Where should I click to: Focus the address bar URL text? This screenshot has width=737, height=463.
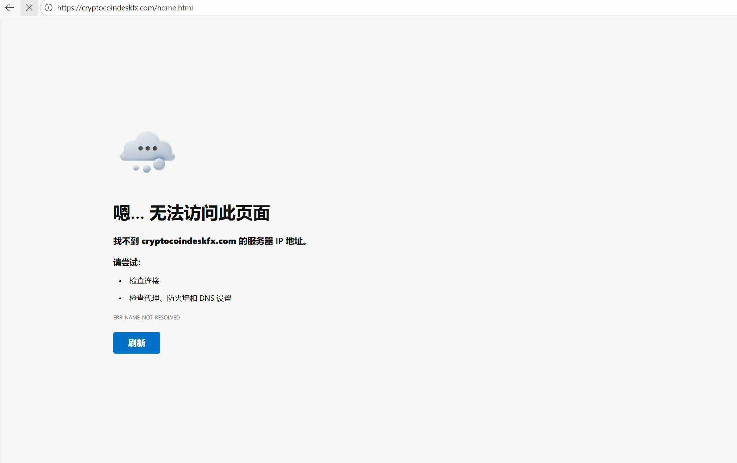tap(125, 8)
